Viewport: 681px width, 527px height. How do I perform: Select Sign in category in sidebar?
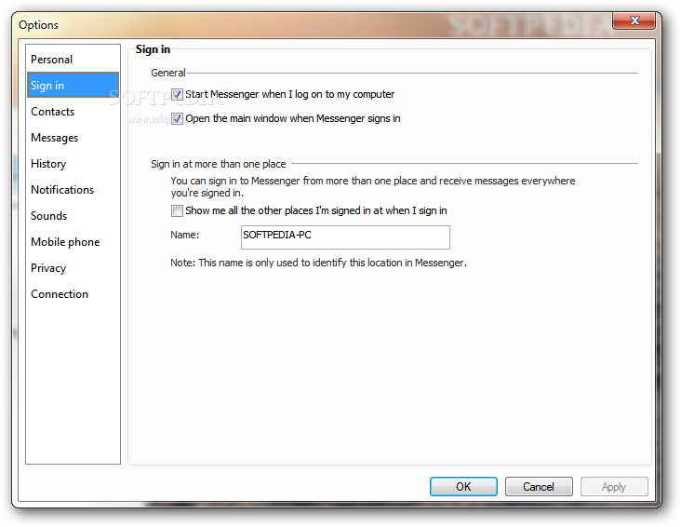pos(73,85)
